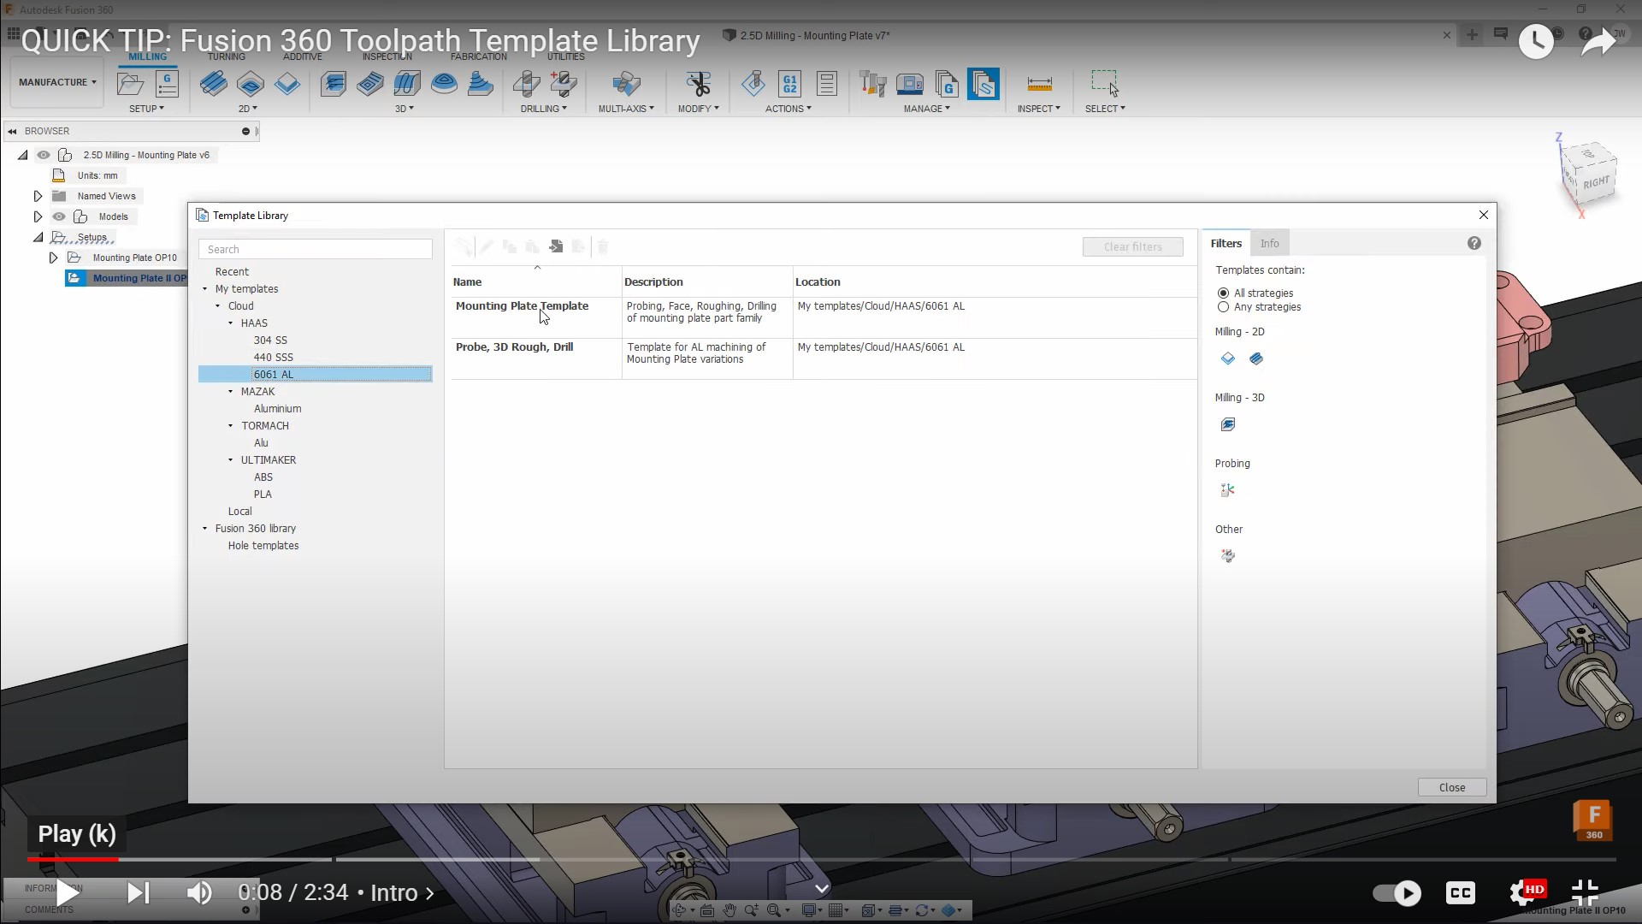Click the Template Library icon in Manage toolbar
The image size is (1642, 924).
tap(983, 84)
